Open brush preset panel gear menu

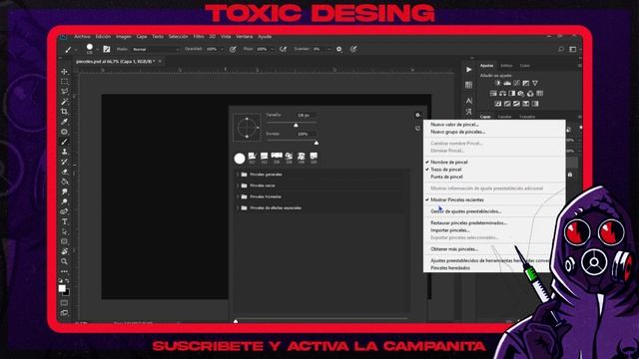(x=417, y=116)
